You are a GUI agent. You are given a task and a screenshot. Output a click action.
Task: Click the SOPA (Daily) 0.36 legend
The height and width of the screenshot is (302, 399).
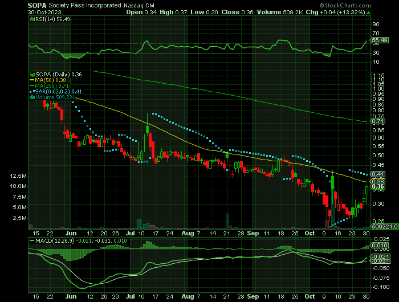pyautogui.click(x=56, y=75)
